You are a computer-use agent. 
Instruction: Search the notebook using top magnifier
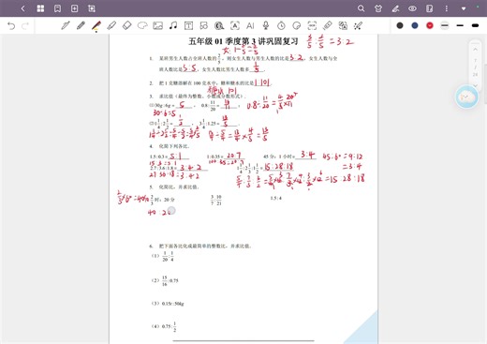pyautogui.click(x=361, y=8)
